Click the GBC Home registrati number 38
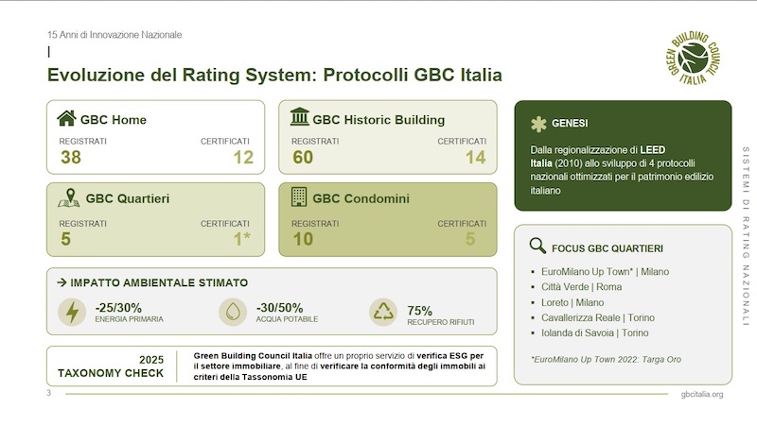757x426 pixels. pos(71,158)
